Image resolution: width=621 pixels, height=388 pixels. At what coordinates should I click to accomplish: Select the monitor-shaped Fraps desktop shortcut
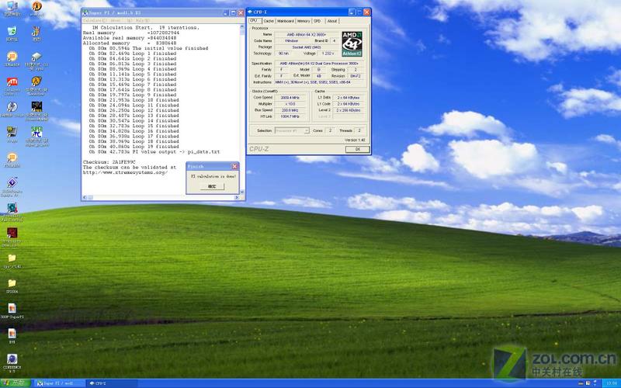tap(12, 132)
